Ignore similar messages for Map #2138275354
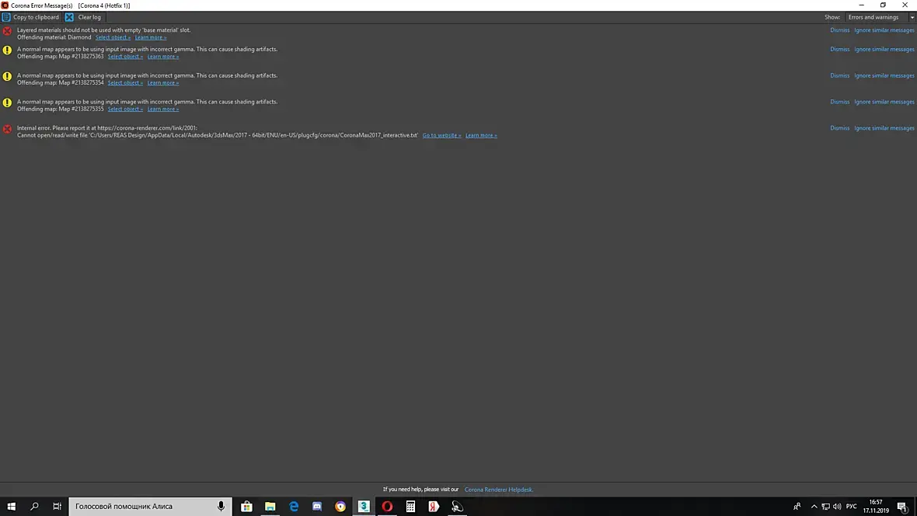 tap(884, 75)
